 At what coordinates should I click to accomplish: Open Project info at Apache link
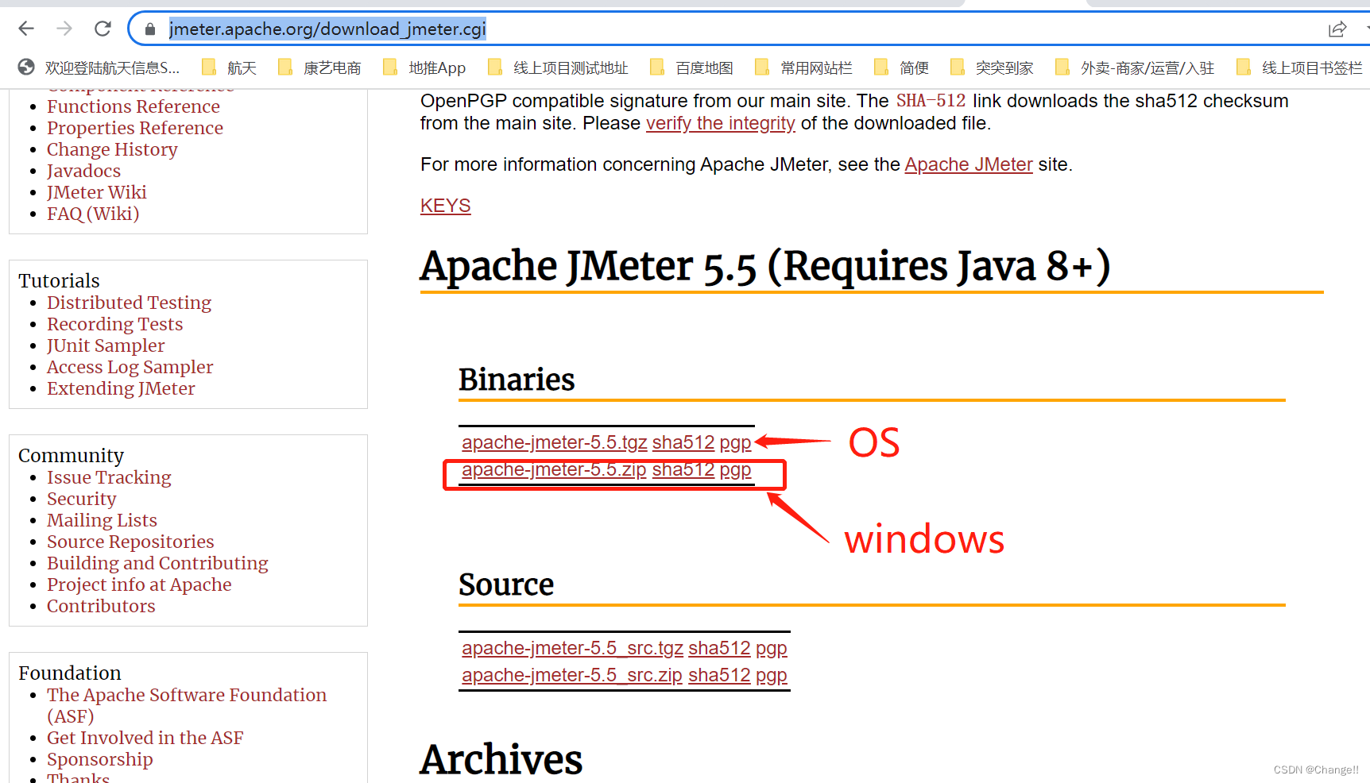tap(139, 584)
